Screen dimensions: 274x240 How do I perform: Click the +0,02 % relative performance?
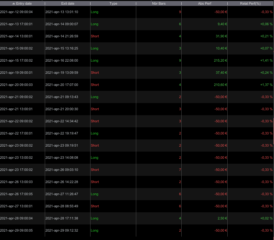pyautogui.click(x=266, y=218)
